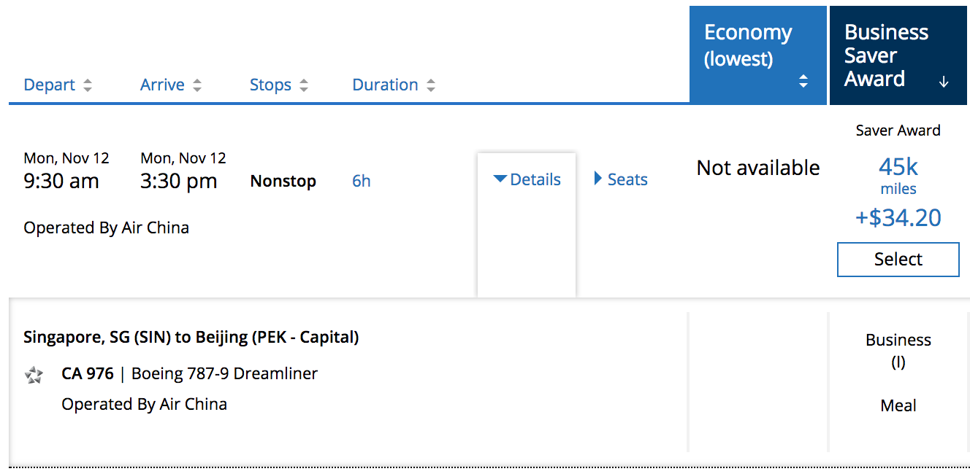Select the Economy (lowest) column heading text

[x=748, y=44]
